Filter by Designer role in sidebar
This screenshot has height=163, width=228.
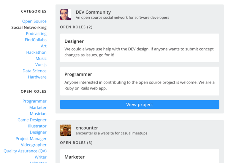tap(38, 132)
